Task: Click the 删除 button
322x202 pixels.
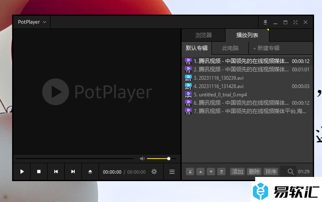Action: [x=254, y=172]
